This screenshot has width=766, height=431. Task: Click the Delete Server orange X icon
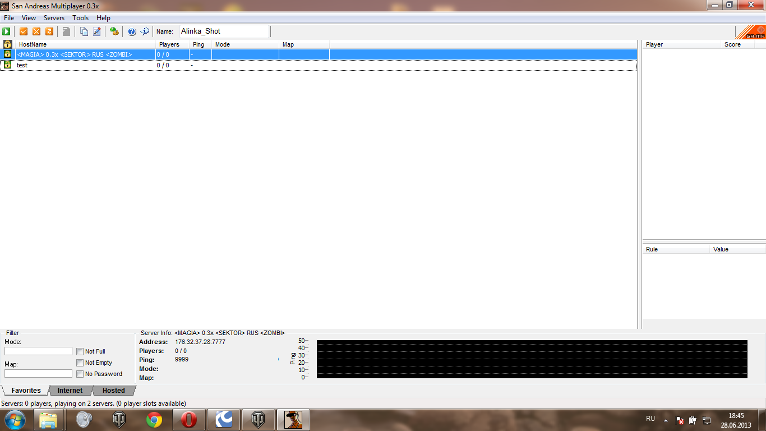pos(36,31)
